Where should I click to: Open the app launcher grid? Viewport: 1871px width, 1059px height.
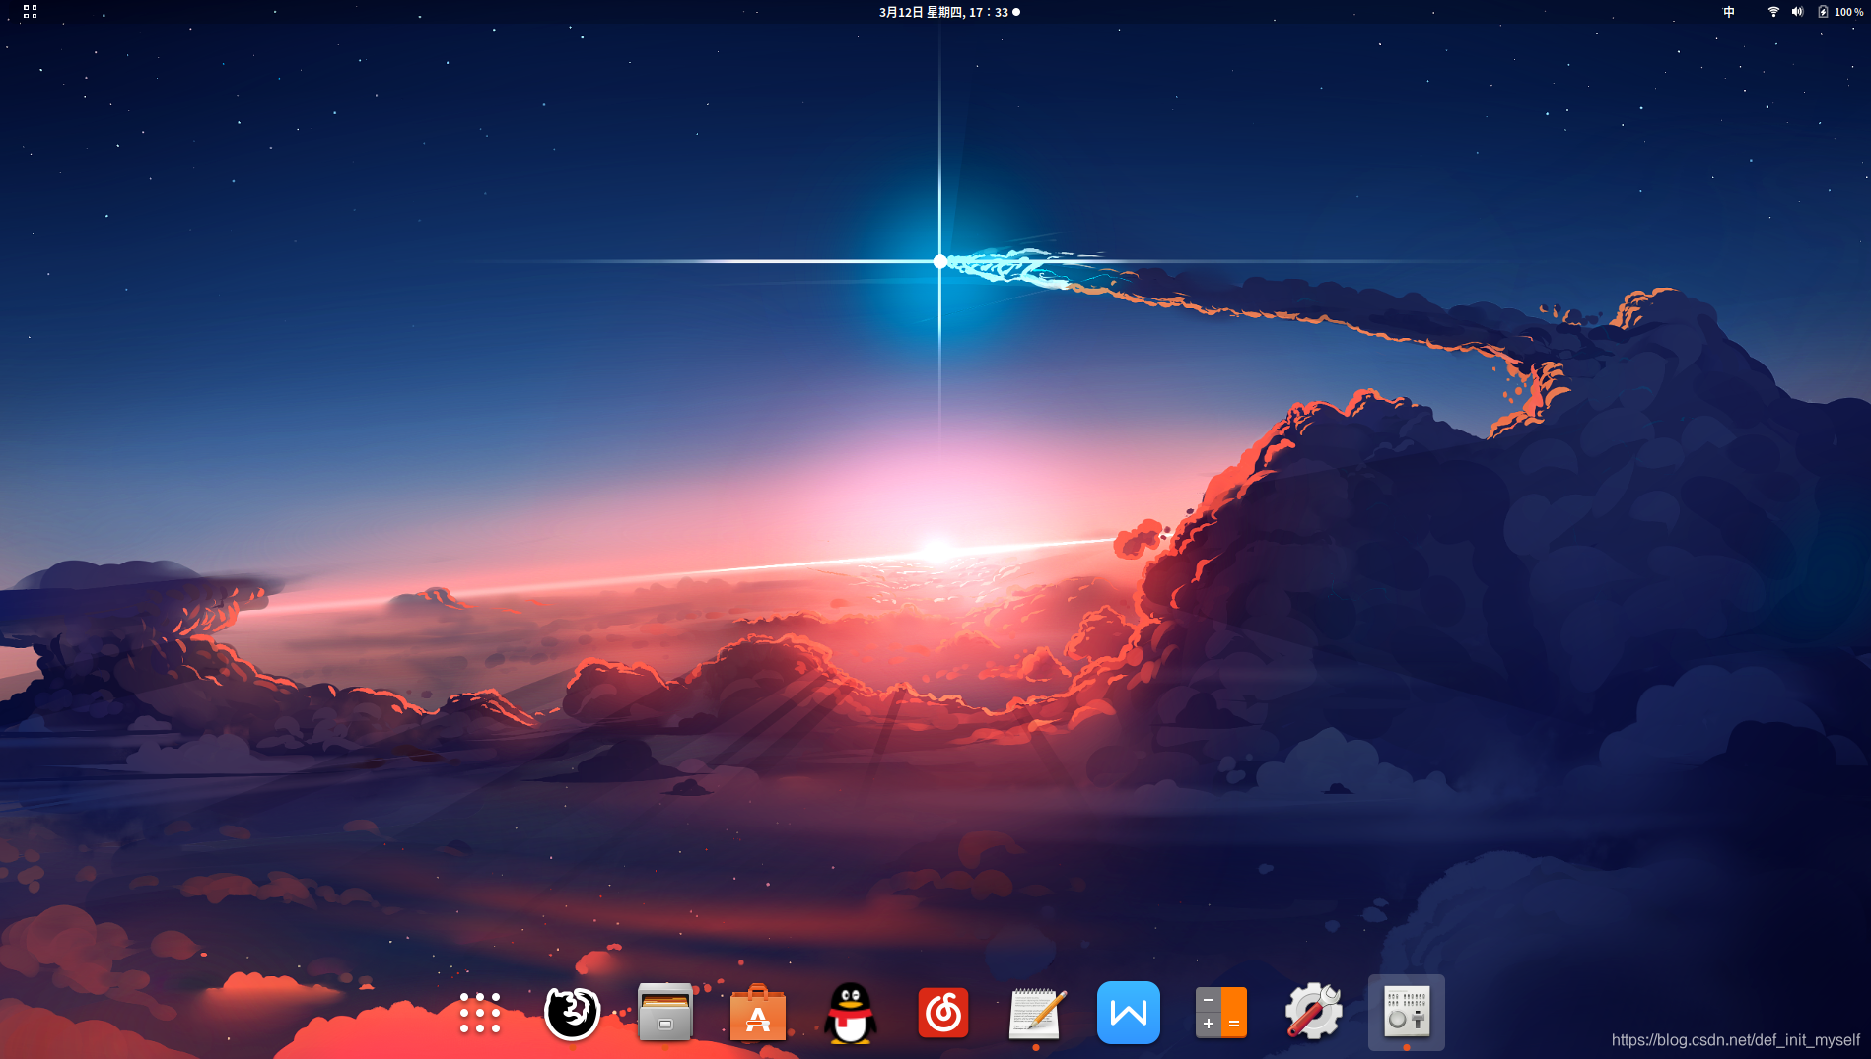click(x=478, y=1012)
